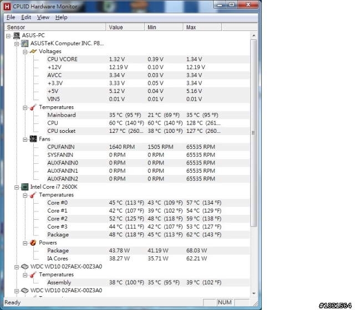
Task: Minimize the Hardware Monitor window
Action: pyautogui.click(x=220, y=5)
